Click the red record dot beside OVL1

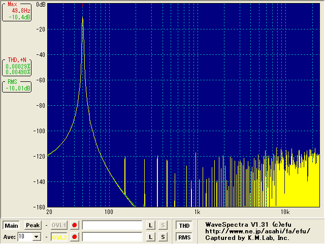[x=75, y=225]
